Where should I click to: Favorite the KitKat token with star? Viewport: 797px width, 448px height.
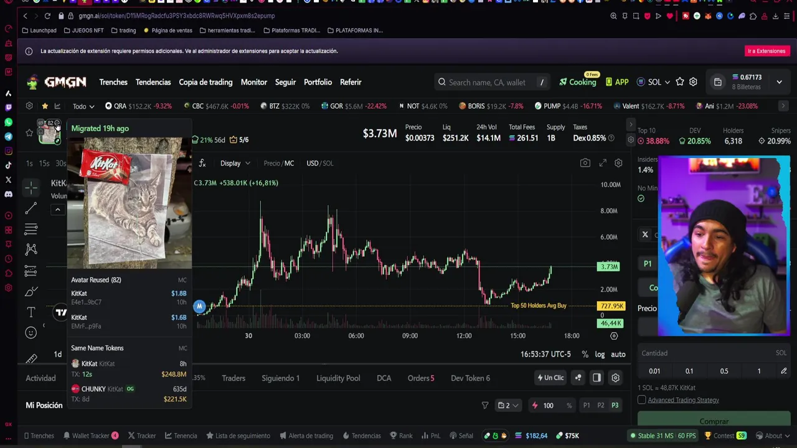pos(29,133)
